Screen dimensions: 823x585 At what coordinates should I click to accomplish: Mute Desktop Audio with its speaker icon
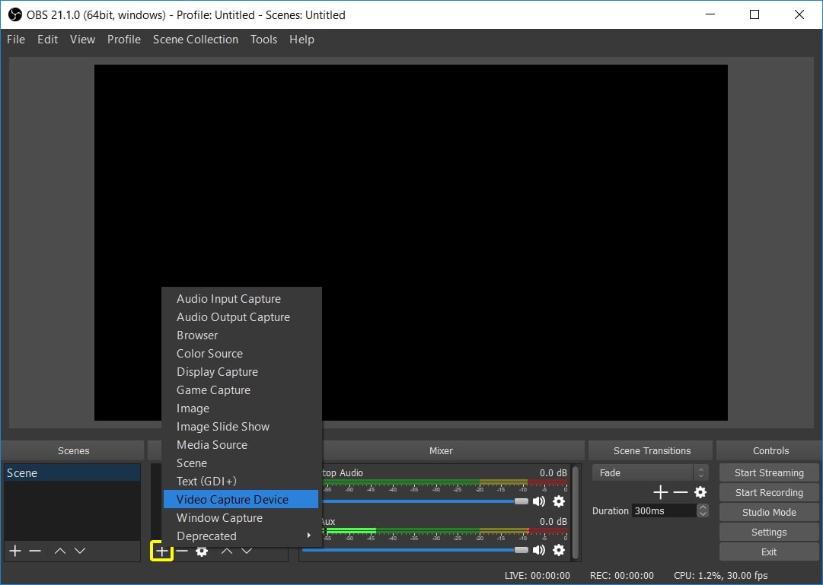541,501
